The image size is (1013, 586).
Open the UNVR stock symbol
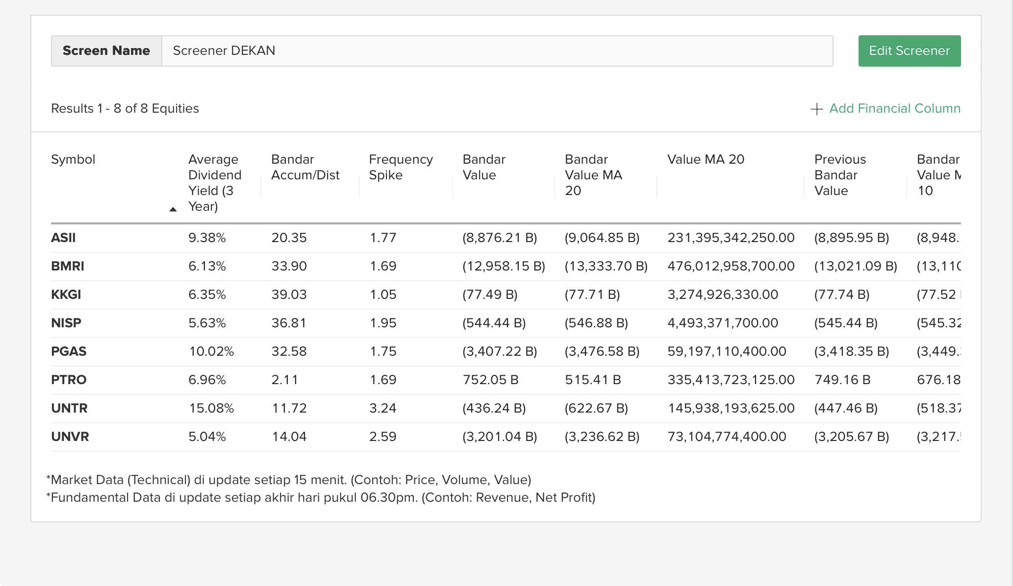pyautogui.click(x=70, y=437)
